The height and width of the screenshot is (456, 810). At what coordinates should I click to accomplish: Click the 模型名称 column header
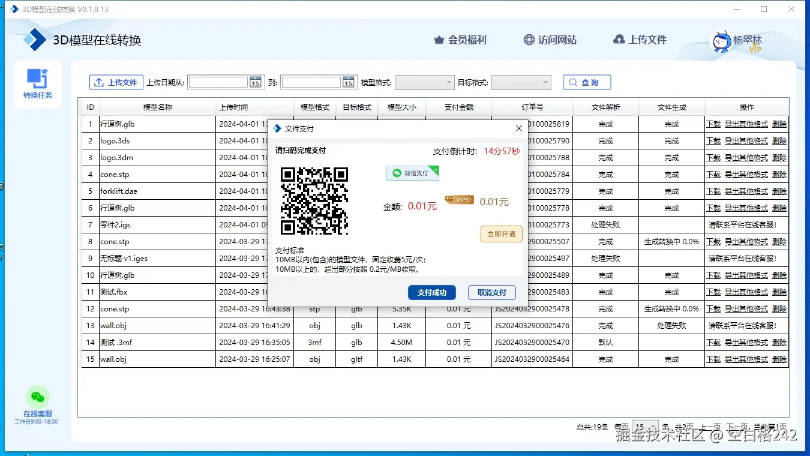click(158, 107)
